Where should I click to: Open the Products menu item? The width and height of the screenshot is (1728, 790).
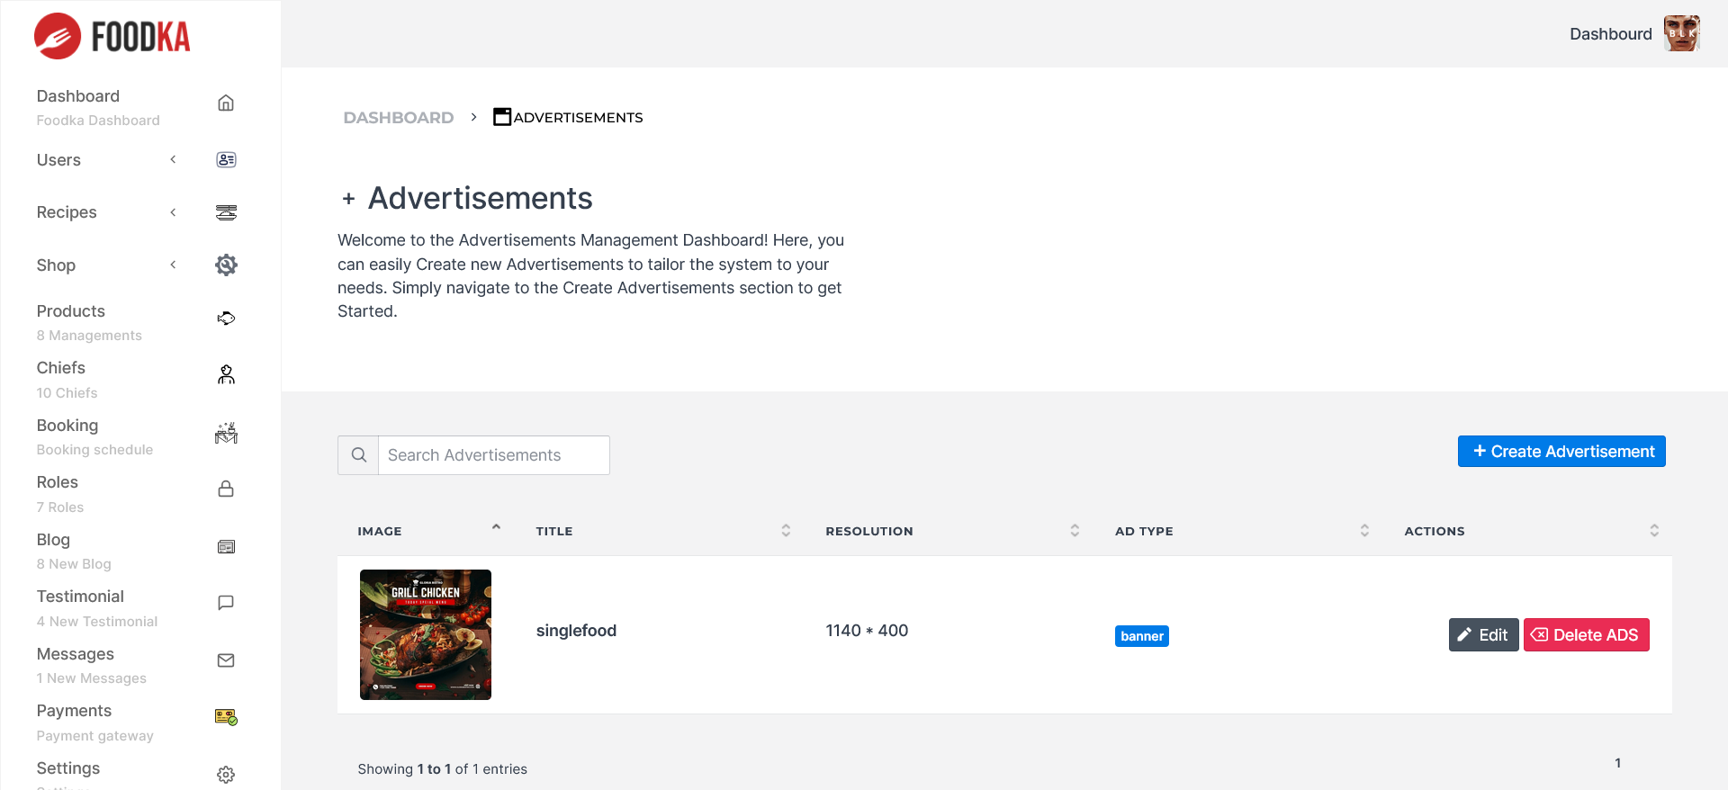(x=71, y=311)
